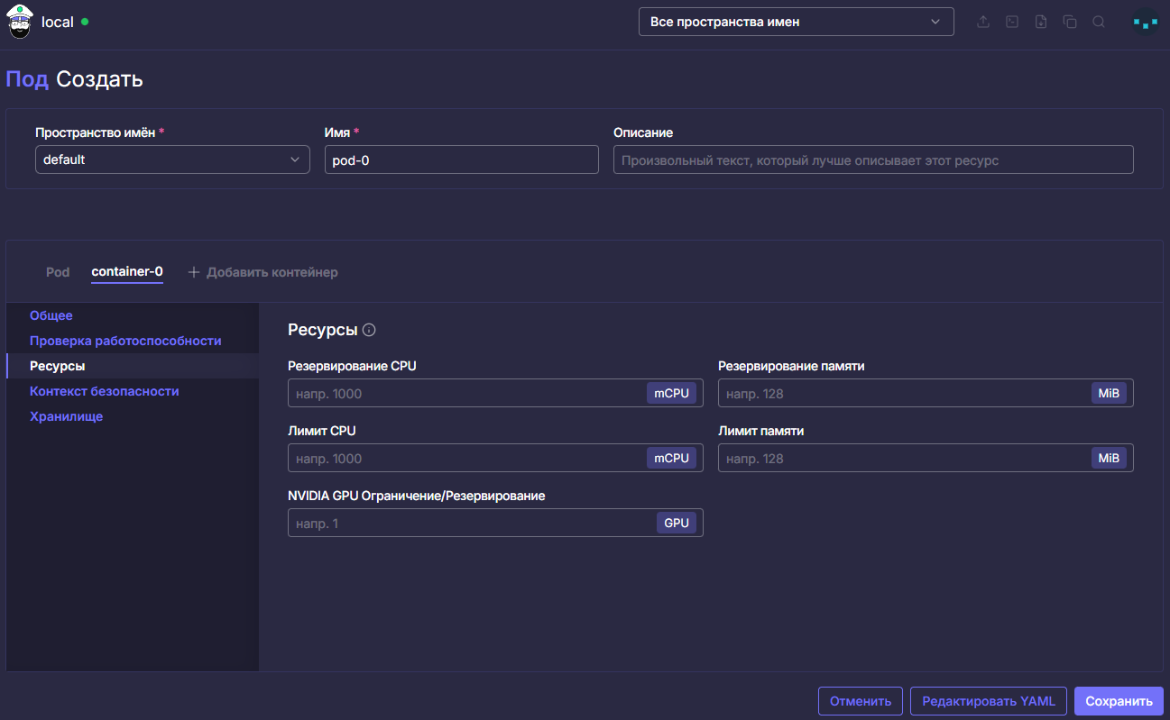1170x720 pixels.
Task: Click the GPU unit badge
Action: click(677, 523)
